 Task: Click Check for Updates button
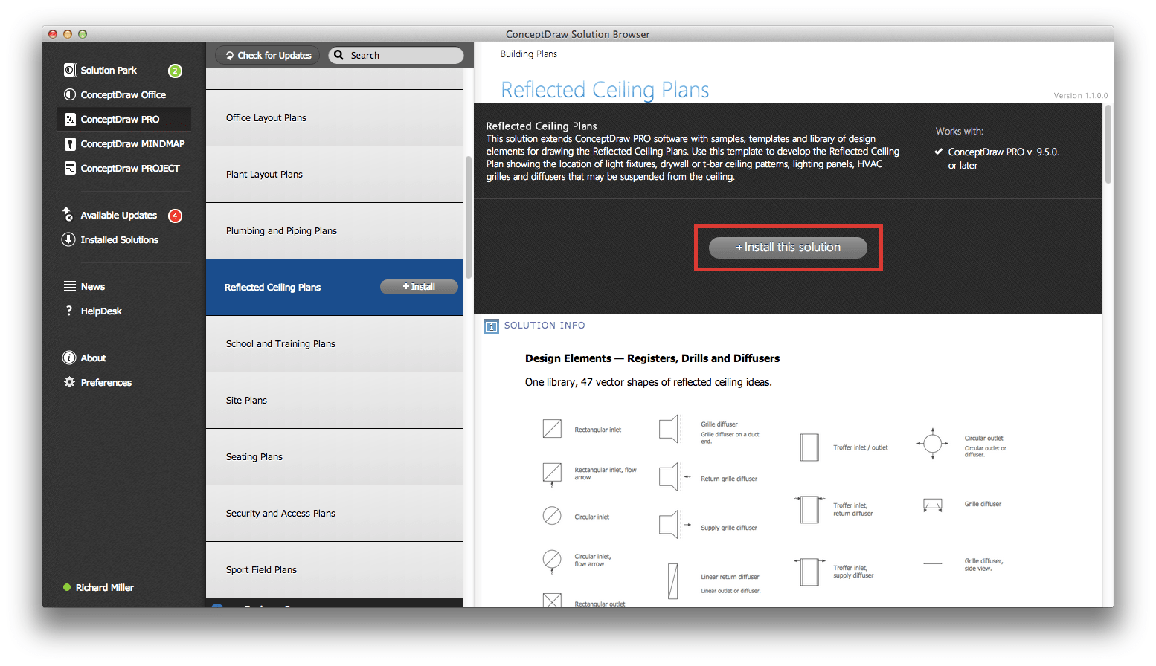coord(268,55)
